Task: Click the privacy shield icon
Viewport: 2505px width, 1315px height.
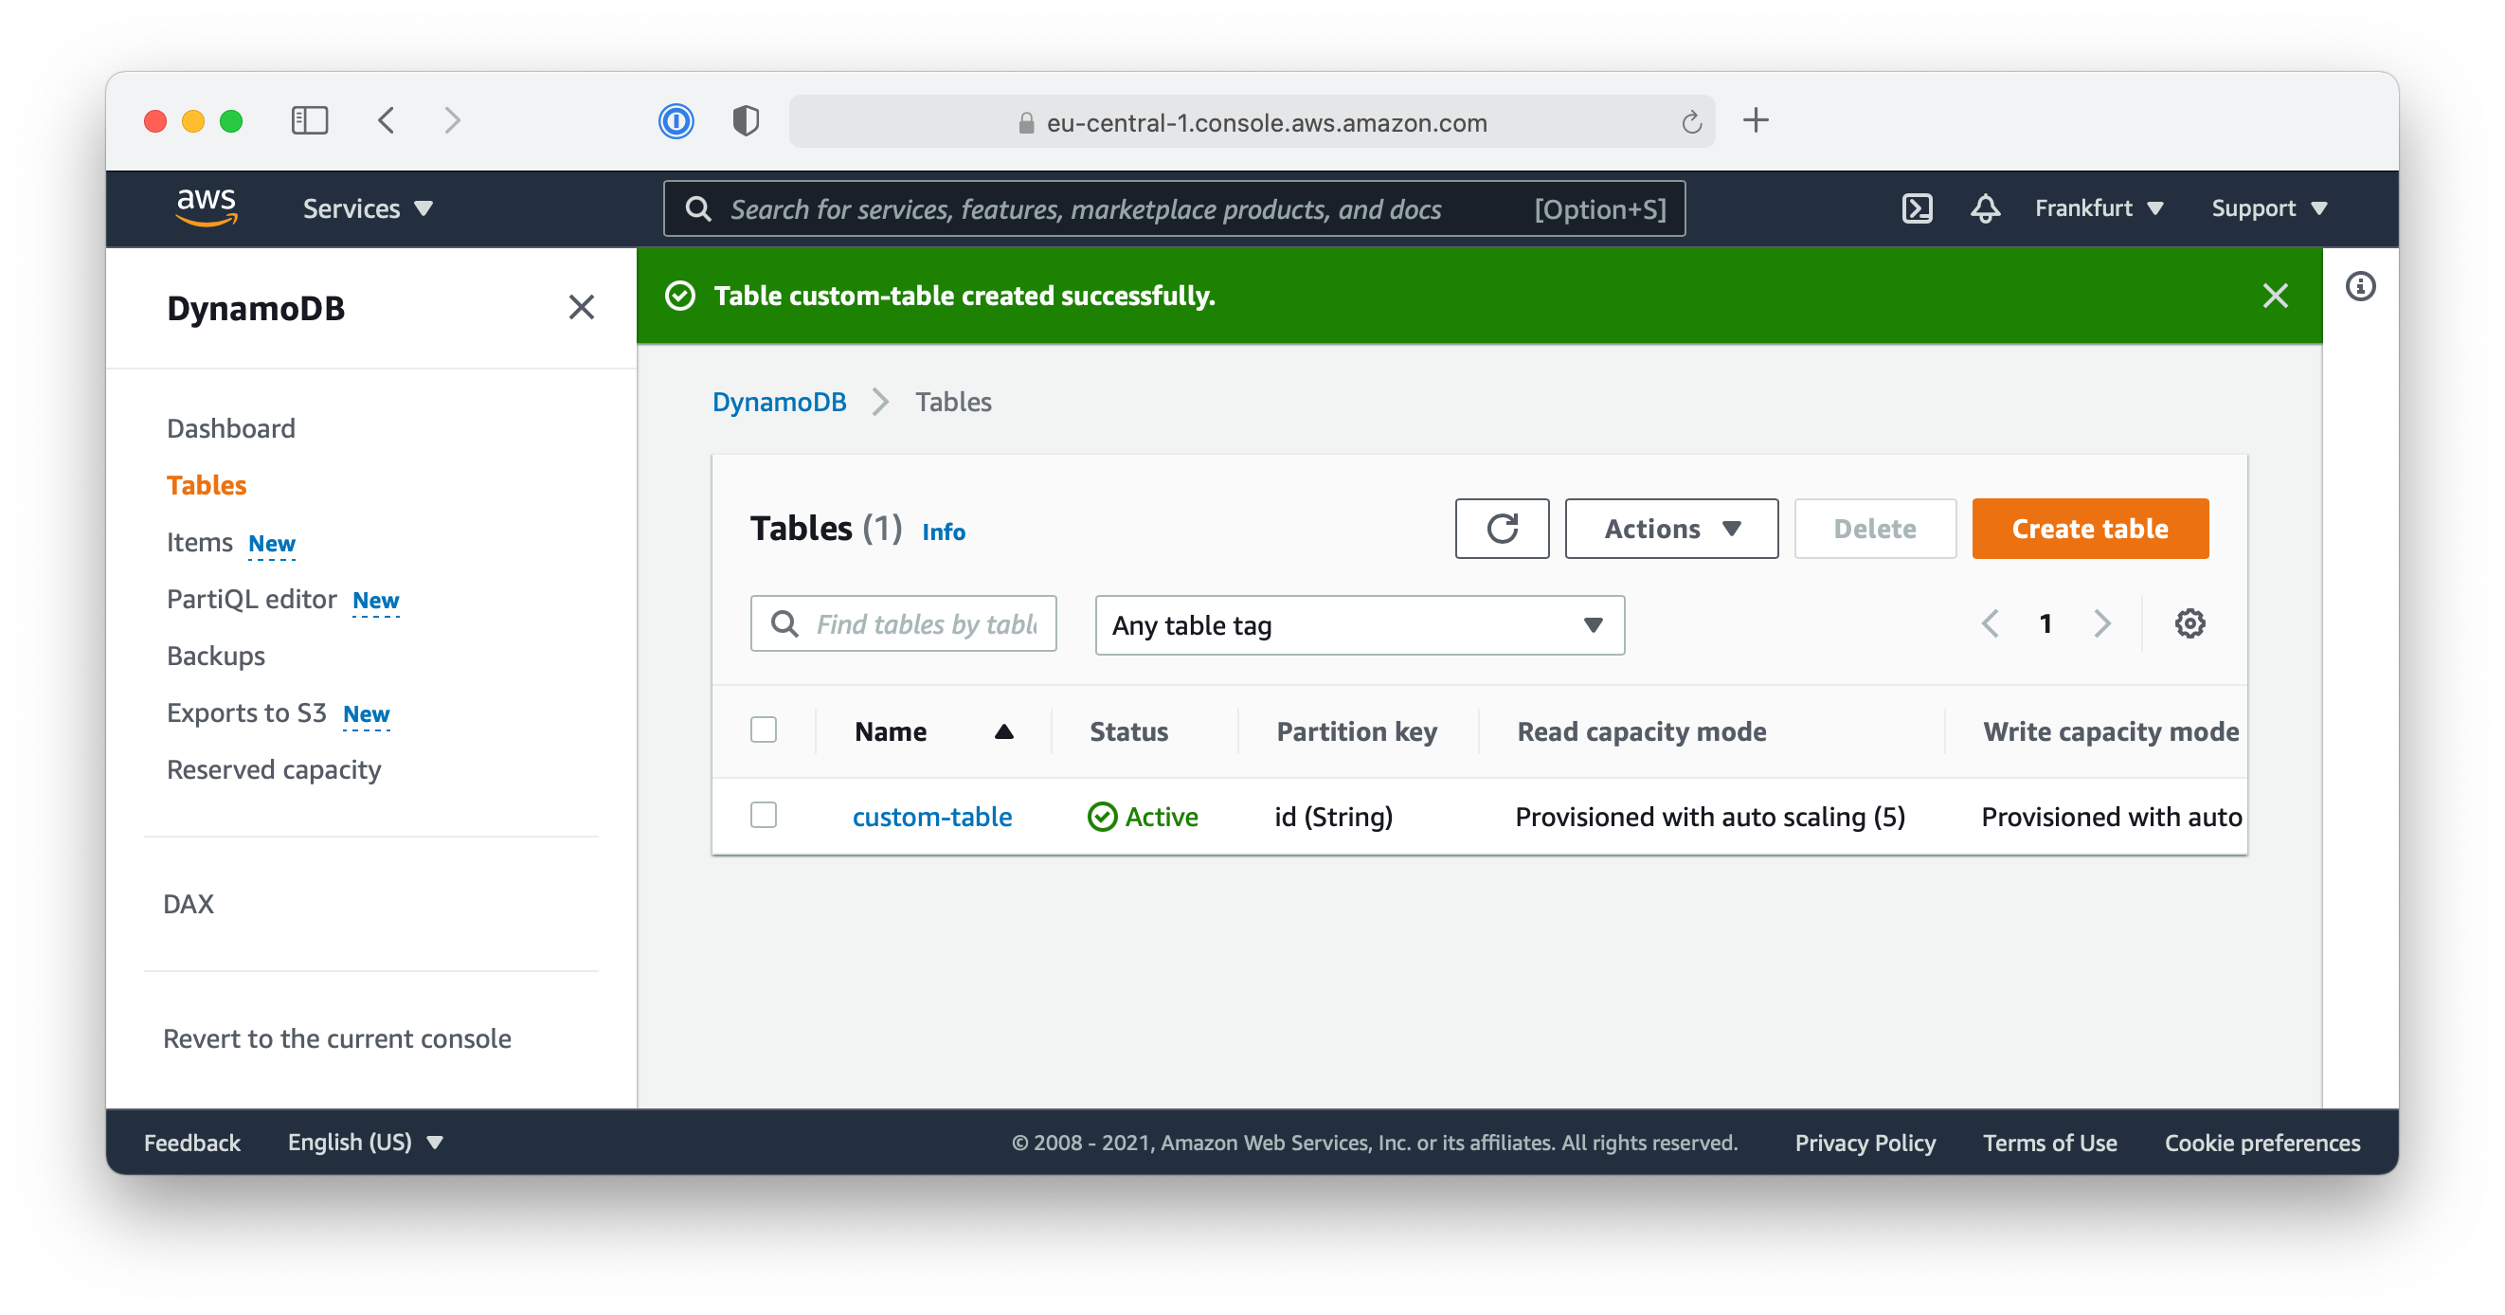Action: (746, 121)
